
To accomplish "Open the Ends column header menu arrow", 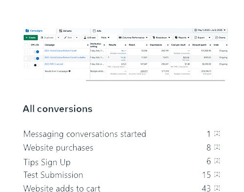I will (226, 45).
